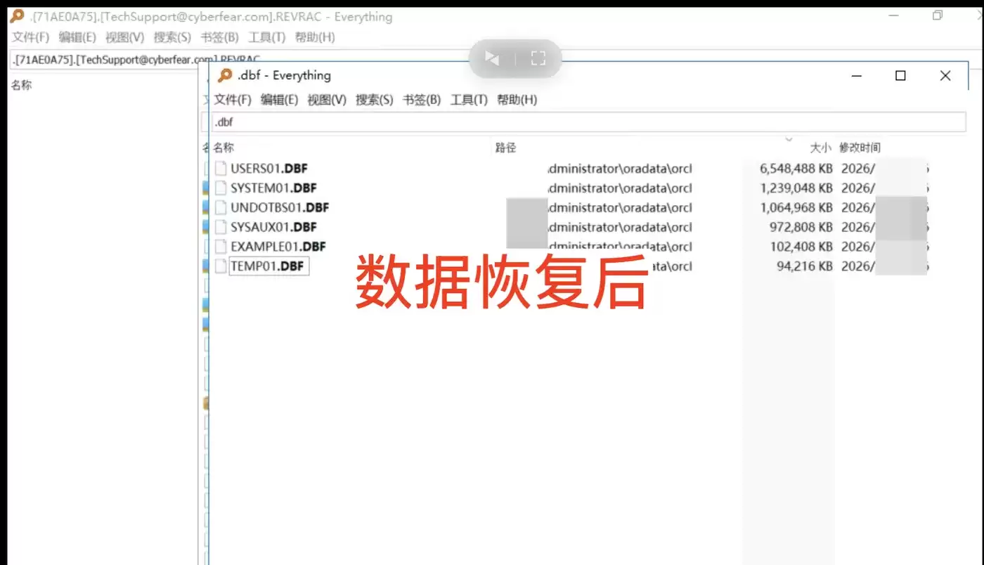Click the Everything app icon in the .dbf window title bar

coord(225,75)
